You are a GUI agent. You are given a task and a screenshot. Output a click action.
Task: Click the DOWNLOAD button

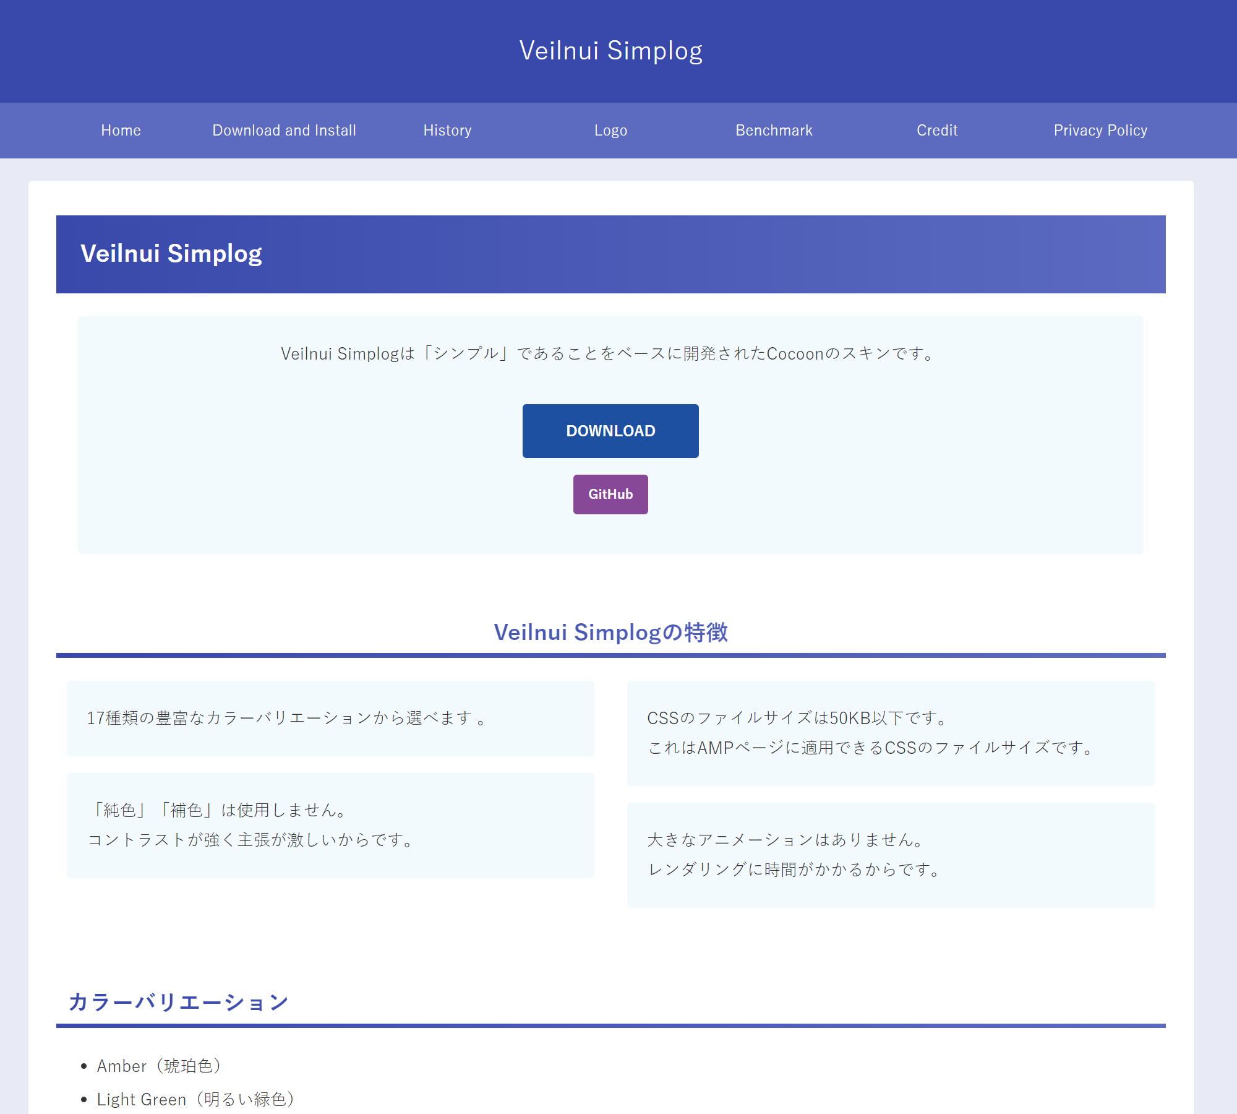click(610, 431)
